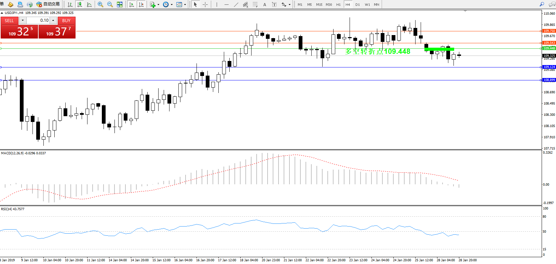Select the Fibonacci retracement tool
This screenshot has width=556, height=264.
(255, 4)
